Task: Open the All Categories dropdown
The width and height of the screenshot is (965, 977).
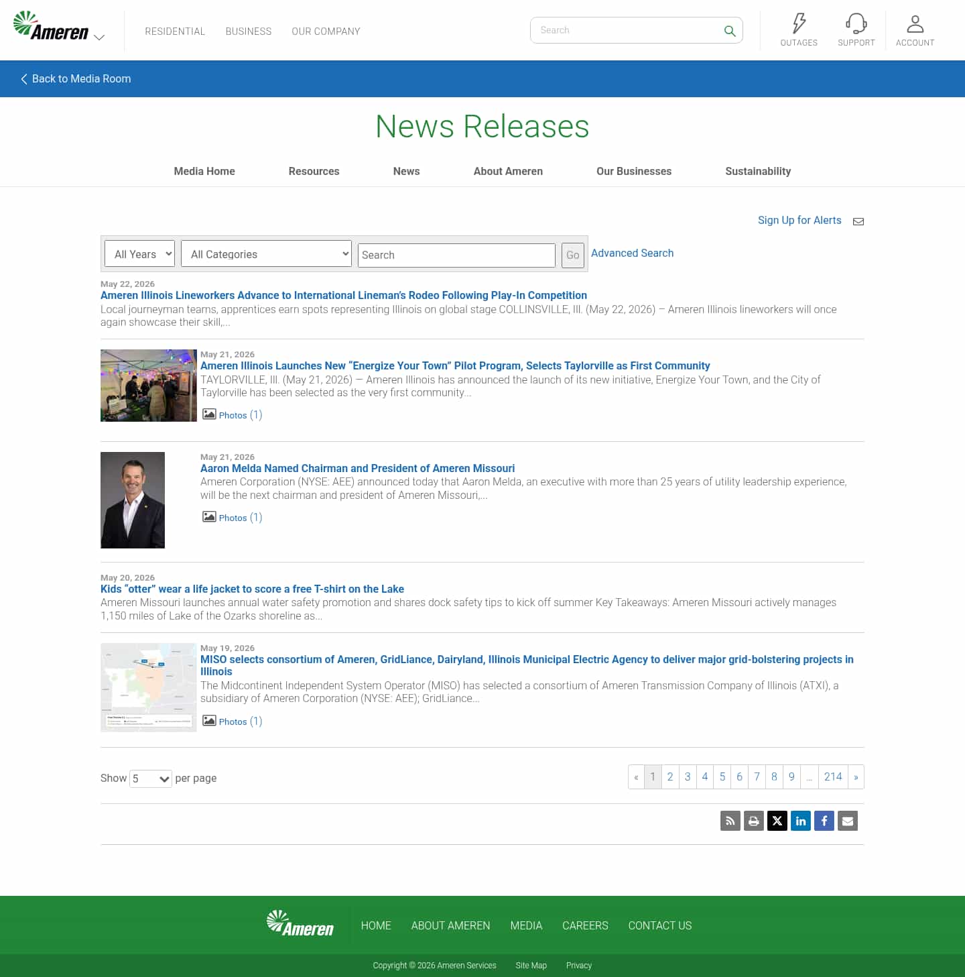Action: (266, 254)
